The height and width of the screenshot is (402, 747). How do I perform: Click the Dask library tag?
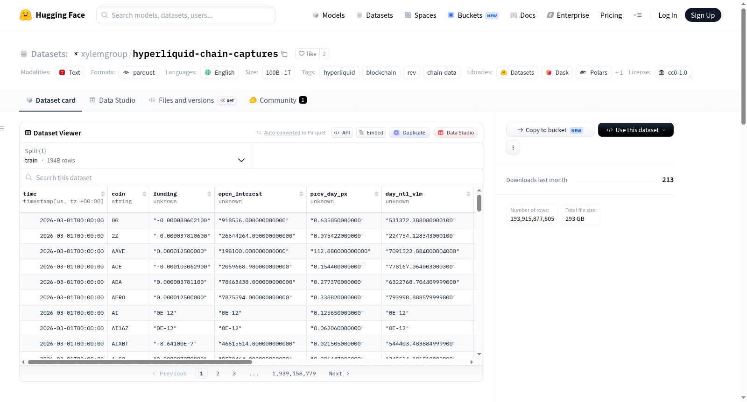(557, 72)
